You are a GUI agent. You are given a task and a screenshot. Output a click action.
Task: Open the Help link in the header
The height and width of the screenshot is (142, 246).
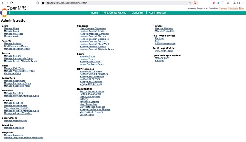[x=242, y=9]
